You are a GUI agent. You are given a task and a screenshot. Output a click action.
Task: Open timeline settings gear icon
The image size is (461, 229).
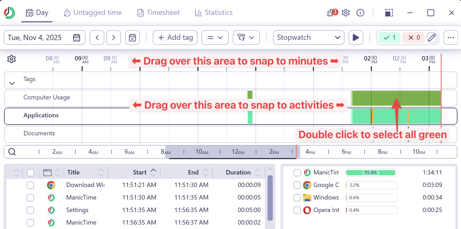(x=11, y=59)
